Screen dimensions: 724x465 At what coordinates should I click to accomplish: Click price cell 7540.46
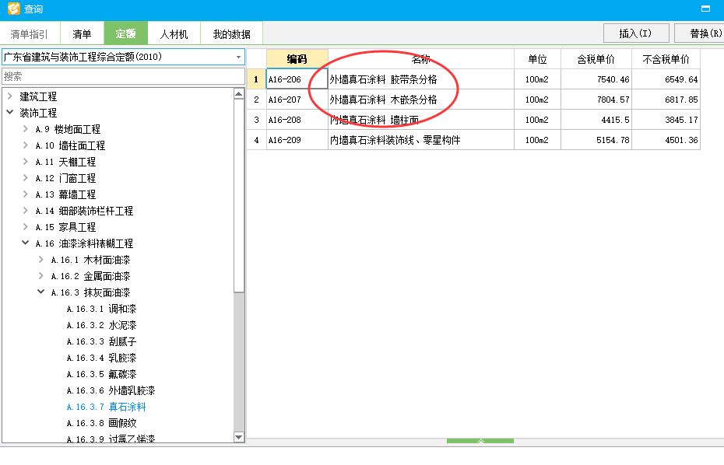[596, 79]
